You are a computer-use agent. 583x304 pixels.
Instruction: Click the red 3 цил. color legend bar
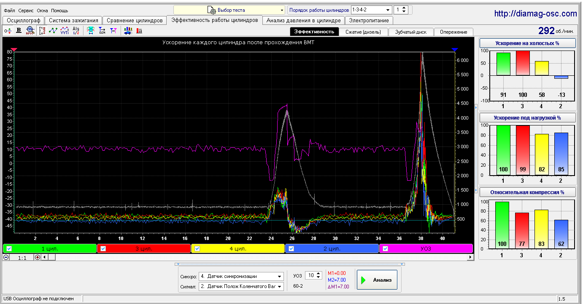click(144, 248)
